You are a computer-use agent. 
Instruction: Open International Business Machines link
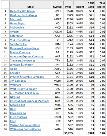click(30, 101)
